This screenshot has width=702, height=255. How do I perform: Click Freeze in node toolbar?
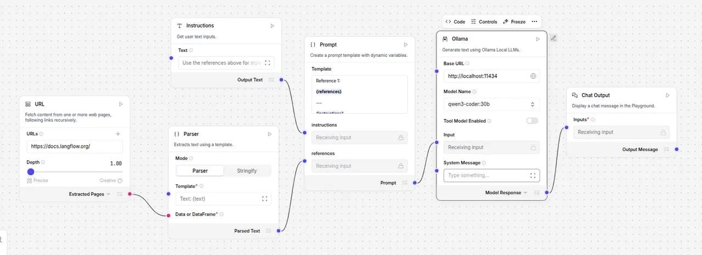[x=514, y=22]
